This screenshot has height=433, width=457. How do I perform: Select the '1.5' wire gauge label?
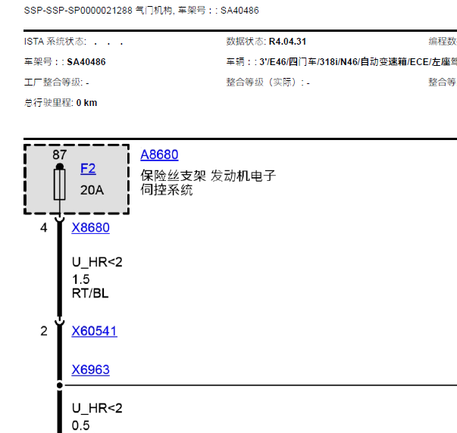pos(81,279)
